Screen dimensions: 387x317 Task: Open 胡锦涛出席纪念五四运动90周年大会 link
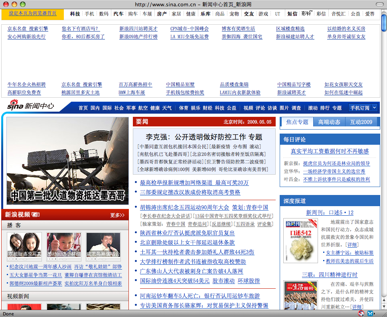[184, 207]
